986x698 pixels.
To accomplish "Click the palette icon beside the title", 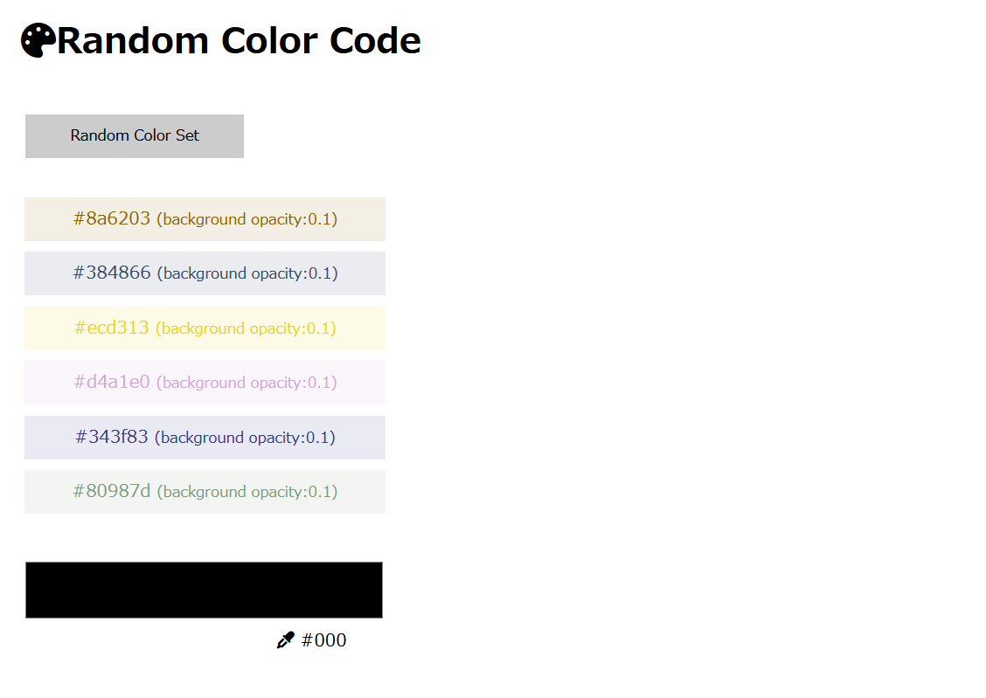I will pos(38,40).
